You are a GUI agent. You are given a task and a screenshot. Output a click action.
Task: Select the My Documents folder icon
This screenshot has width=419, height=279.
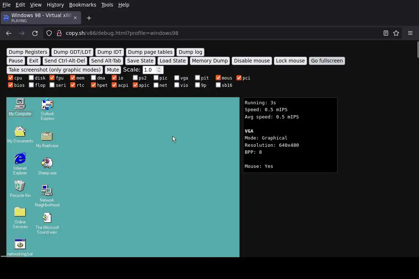[20, 134]
